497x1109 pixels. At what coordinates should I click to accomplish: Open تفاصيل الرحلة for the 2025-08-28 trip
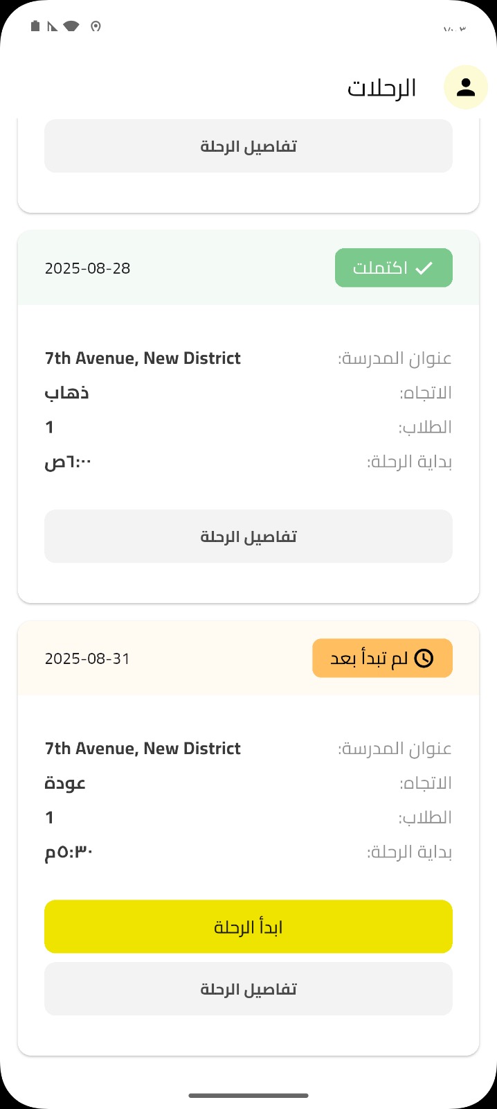click(248, 536)
